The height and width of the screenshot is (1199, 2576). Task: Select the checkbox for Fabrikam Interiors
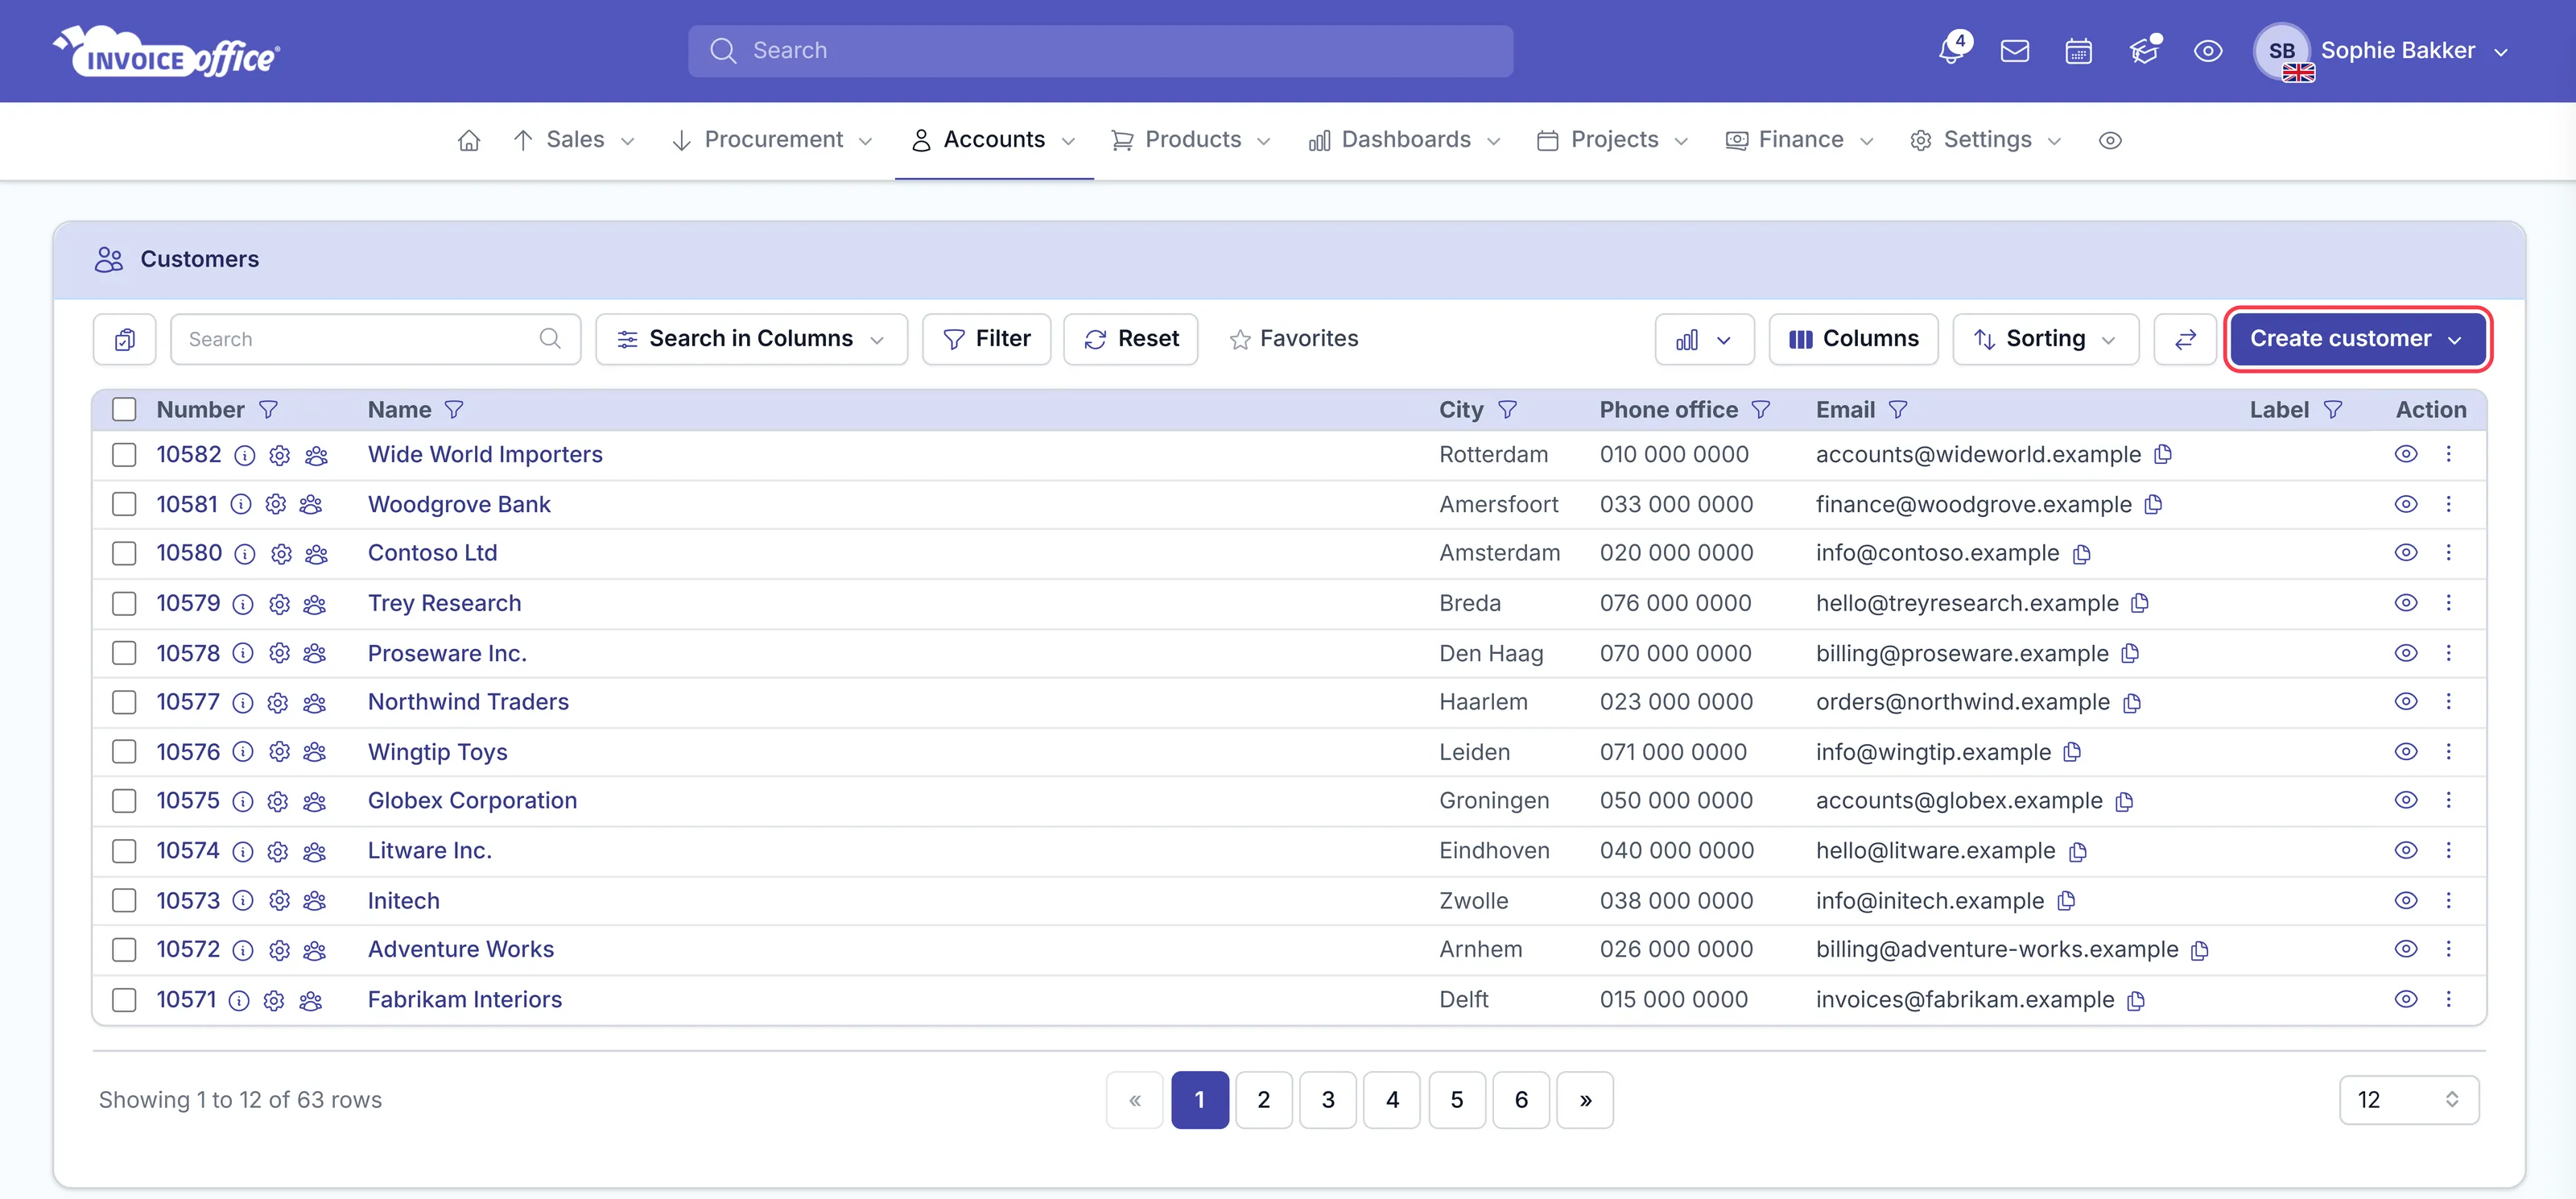[124, 999]
